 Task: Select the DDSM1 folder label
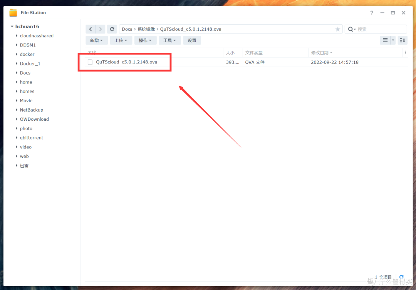28,45
